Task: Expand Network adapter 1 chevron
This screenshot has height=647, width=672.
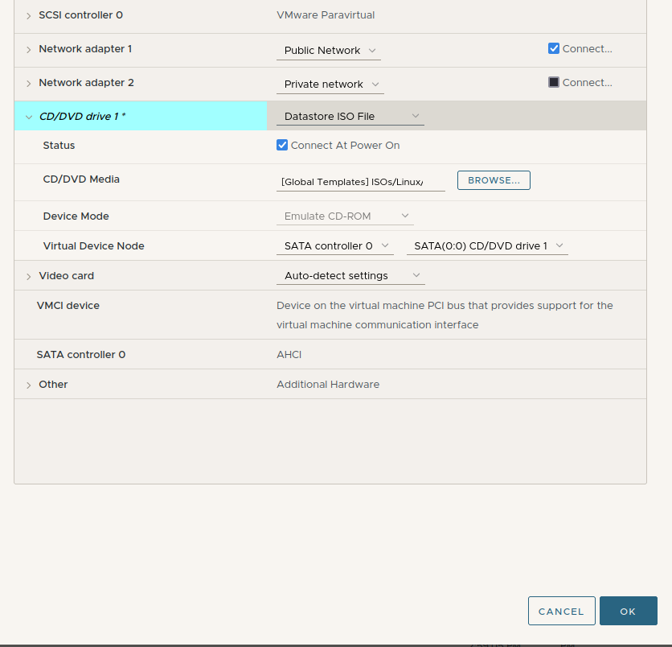Action: coord(29,50)
